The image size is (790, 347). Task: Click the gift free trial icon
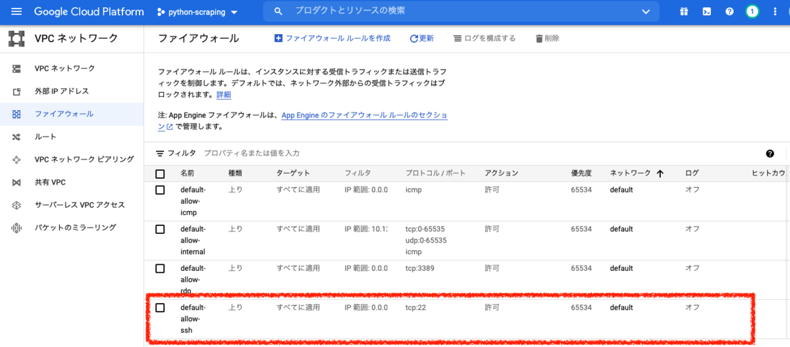click(684, 12)
